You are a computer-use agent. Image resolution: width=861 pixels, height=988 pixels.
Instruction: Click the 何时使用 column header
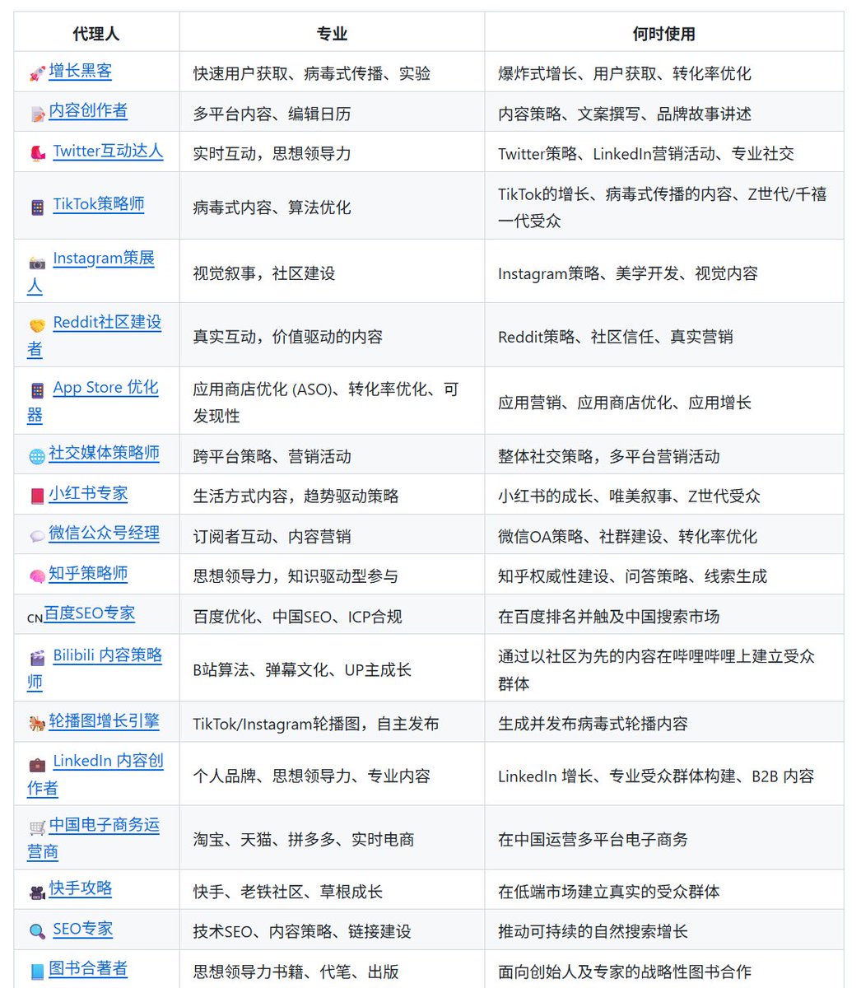(663, 34)
